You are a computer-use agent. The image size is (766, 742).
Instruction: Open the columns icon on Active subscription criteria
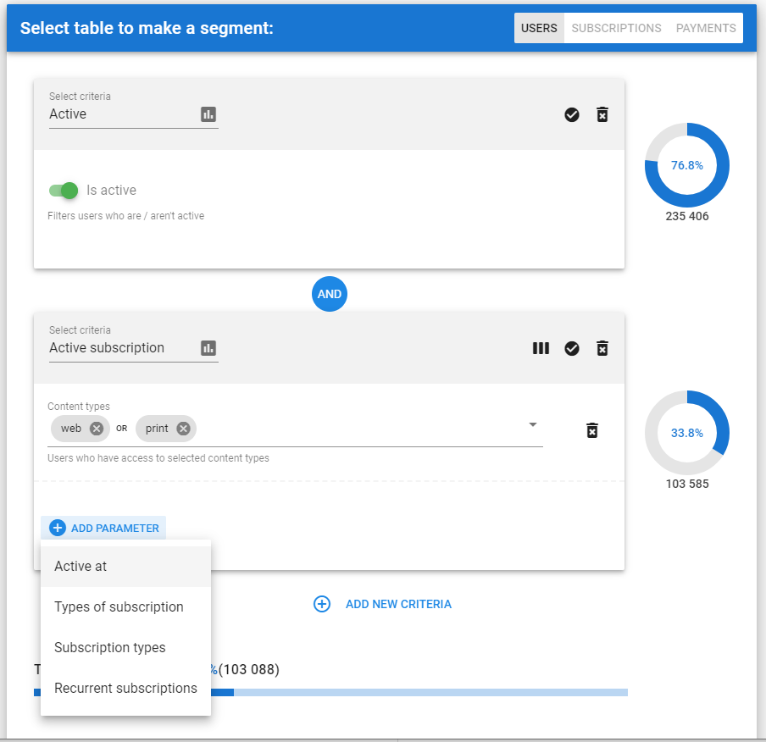[x=541, y=348]
